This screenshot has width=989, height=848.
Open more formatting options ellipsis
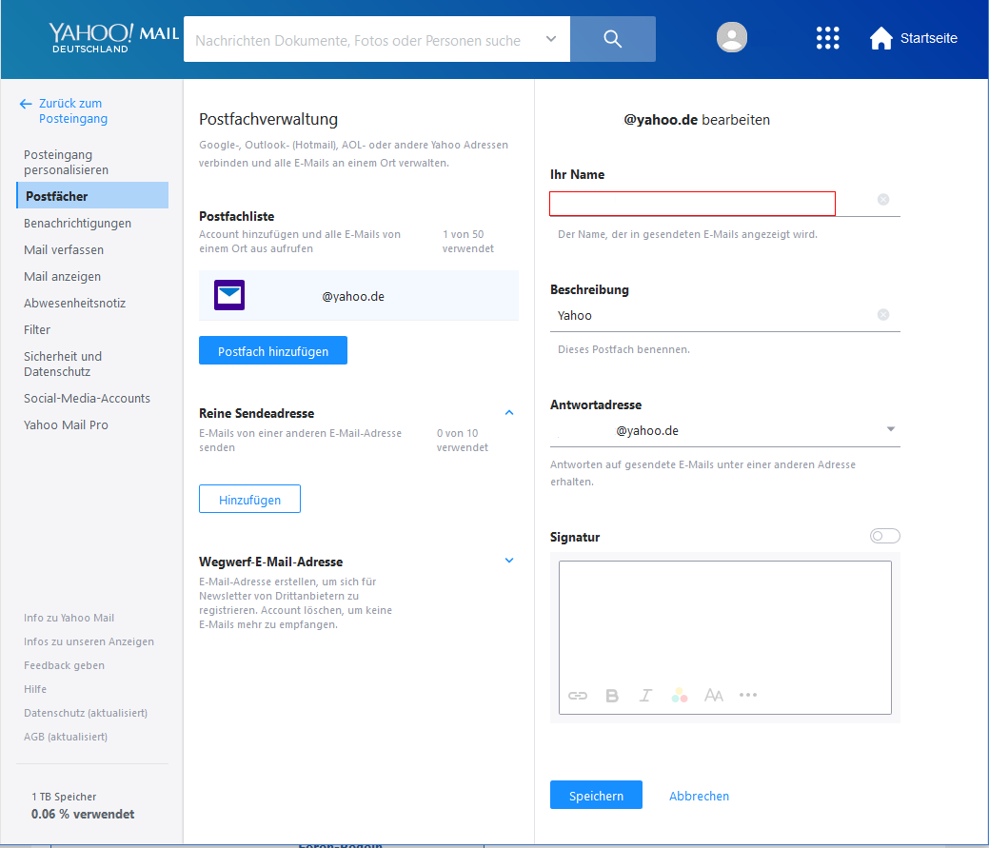748,695
